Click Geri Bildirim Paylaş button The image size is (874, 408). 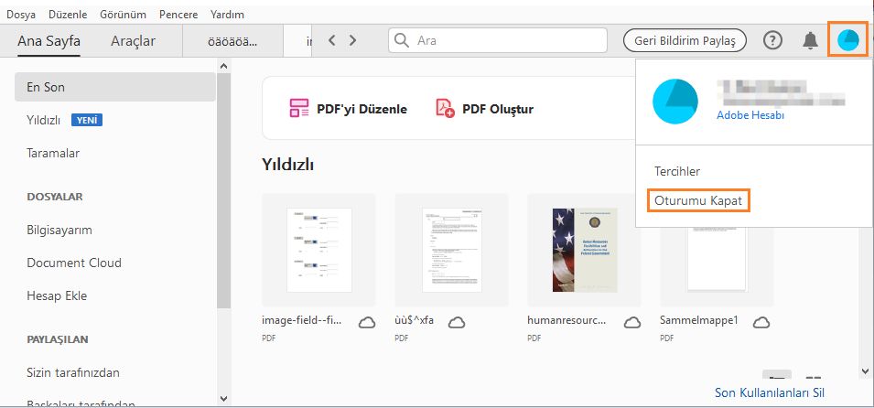tap(685, 40)
